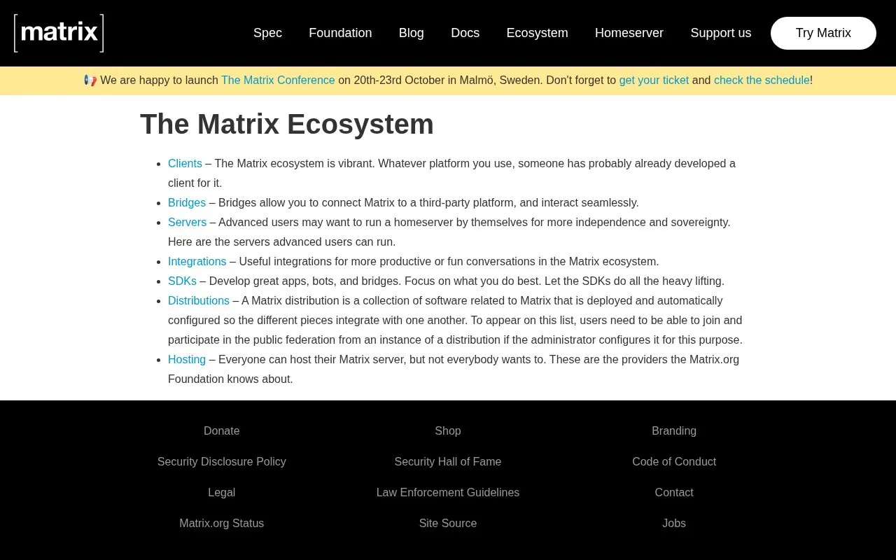
Task: Open the SDKs link
Action: (x=182, y=281)
